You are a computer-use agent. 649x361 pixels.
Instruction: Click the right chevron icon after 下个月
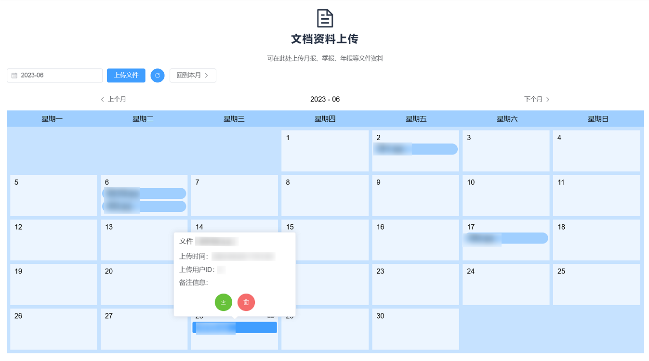coord(548,99)
